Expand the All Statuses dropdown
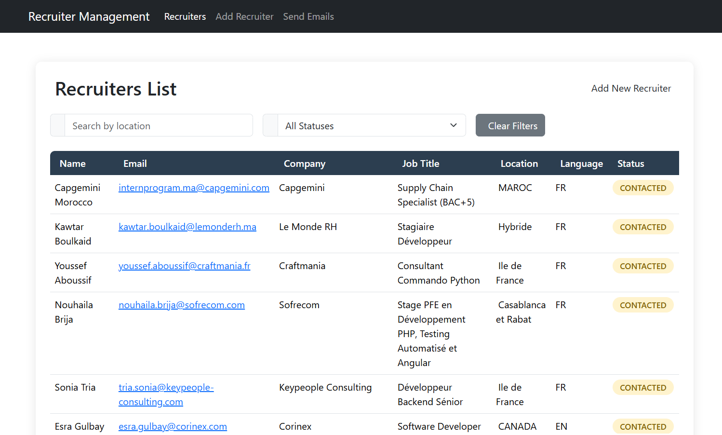722x435 pixels. tap(372, 125)
